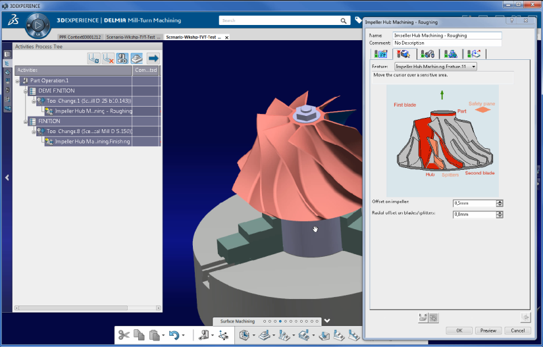Image resolution: width=543 pixels, height=347 pixels.
Task: Switch to the tool selection tab in dialog
Action: (427, 54)
